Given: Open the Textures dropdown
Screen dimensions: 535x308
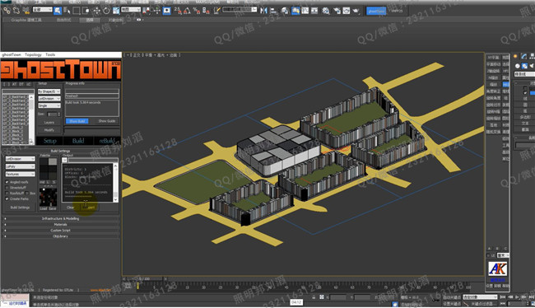Looking at the screenshot, I should [x=20, y=174].
